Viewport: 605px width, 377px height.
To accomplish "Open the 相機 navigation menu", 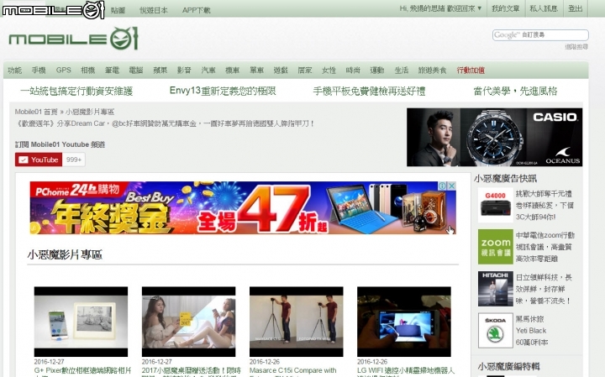I will (87, 71).
